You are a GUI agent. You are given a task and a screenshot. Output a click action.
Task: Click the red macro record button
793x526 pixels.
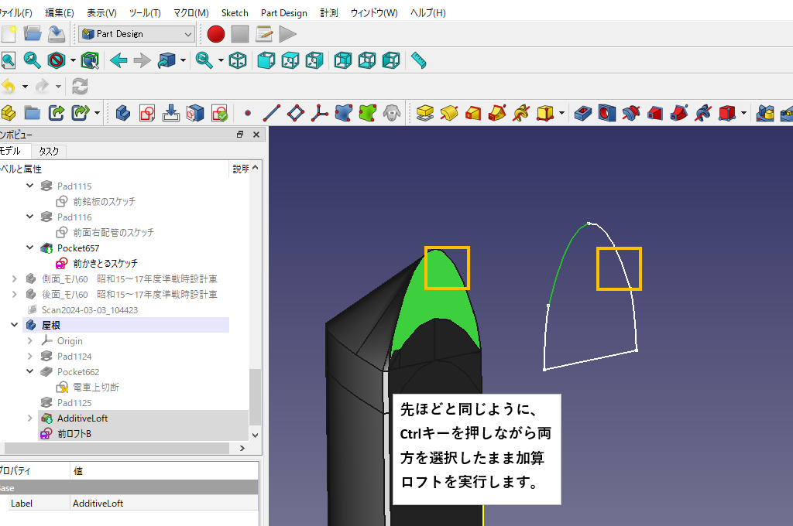pyautogui.click(x=216, y=34)
